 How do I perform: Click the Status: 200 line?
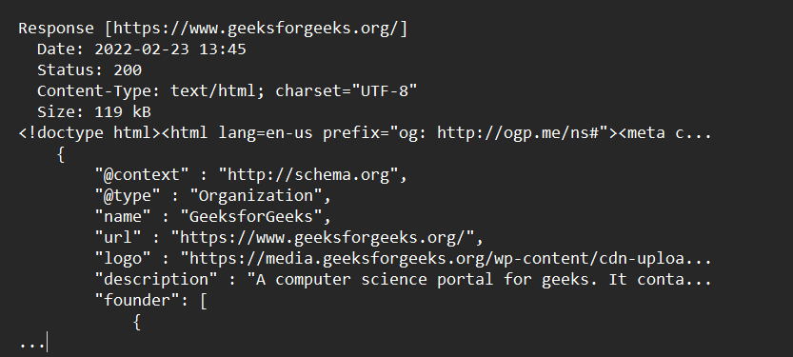pos(89,70)
